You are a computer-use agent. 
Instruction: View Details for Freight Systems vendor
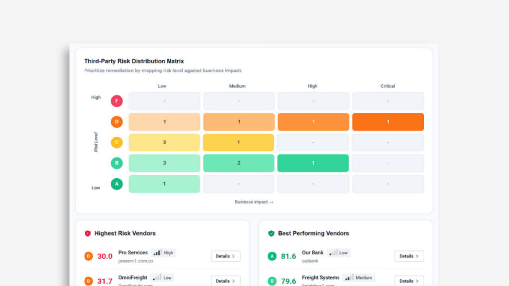click(409, 281)
